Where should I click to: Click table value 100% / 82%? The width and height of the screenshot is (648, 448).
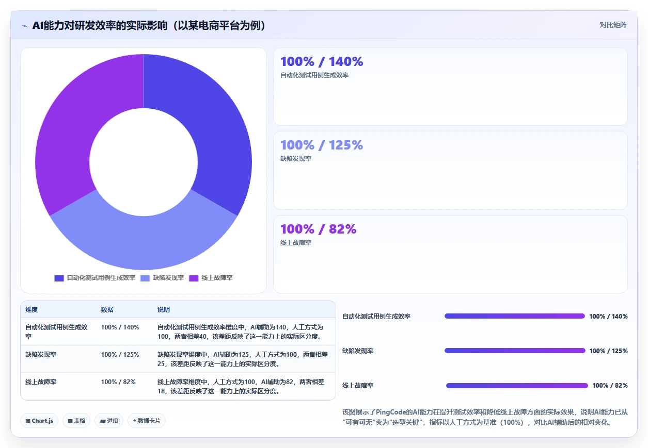tap(118, 382)
